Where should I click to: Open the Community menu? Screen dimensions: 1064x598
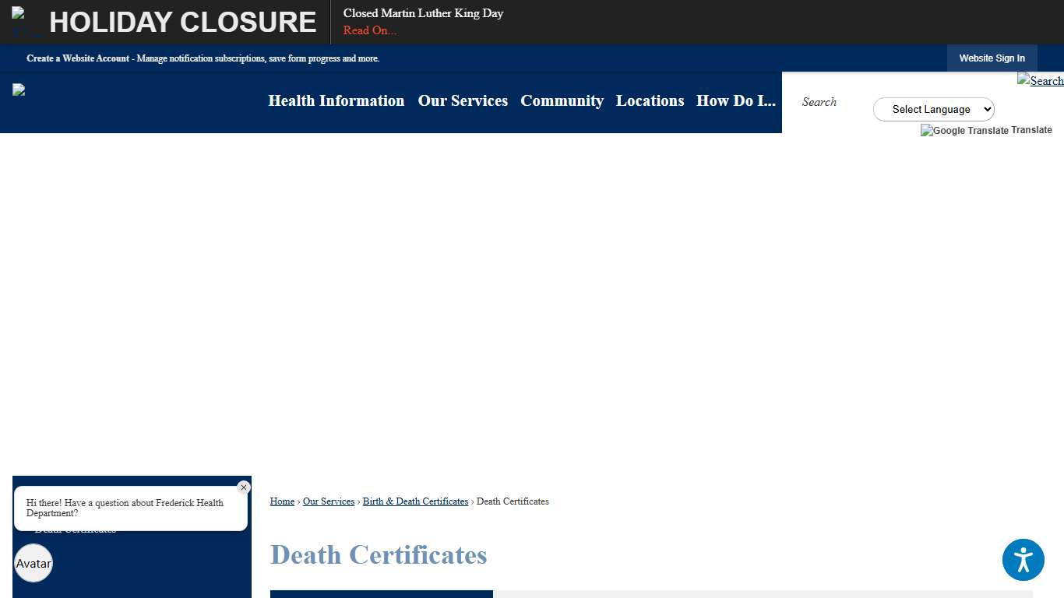(x=562, y=101)
